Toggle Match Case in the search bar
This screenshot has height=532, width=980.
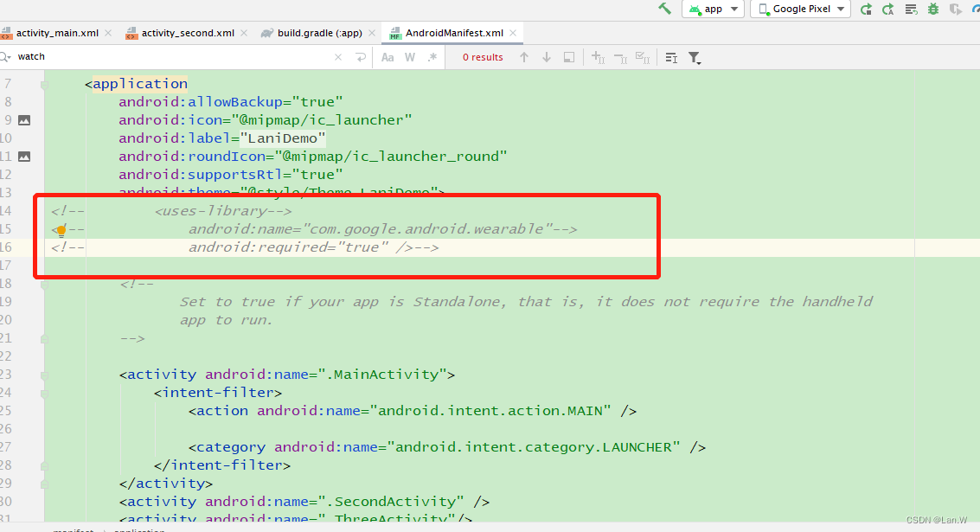388,57
